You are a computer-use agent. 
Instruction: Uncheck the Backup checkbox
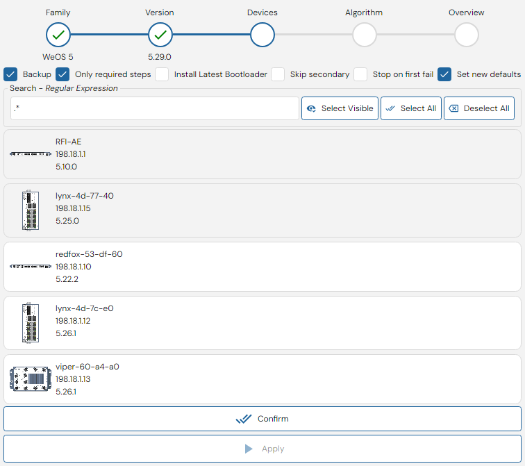10,74
